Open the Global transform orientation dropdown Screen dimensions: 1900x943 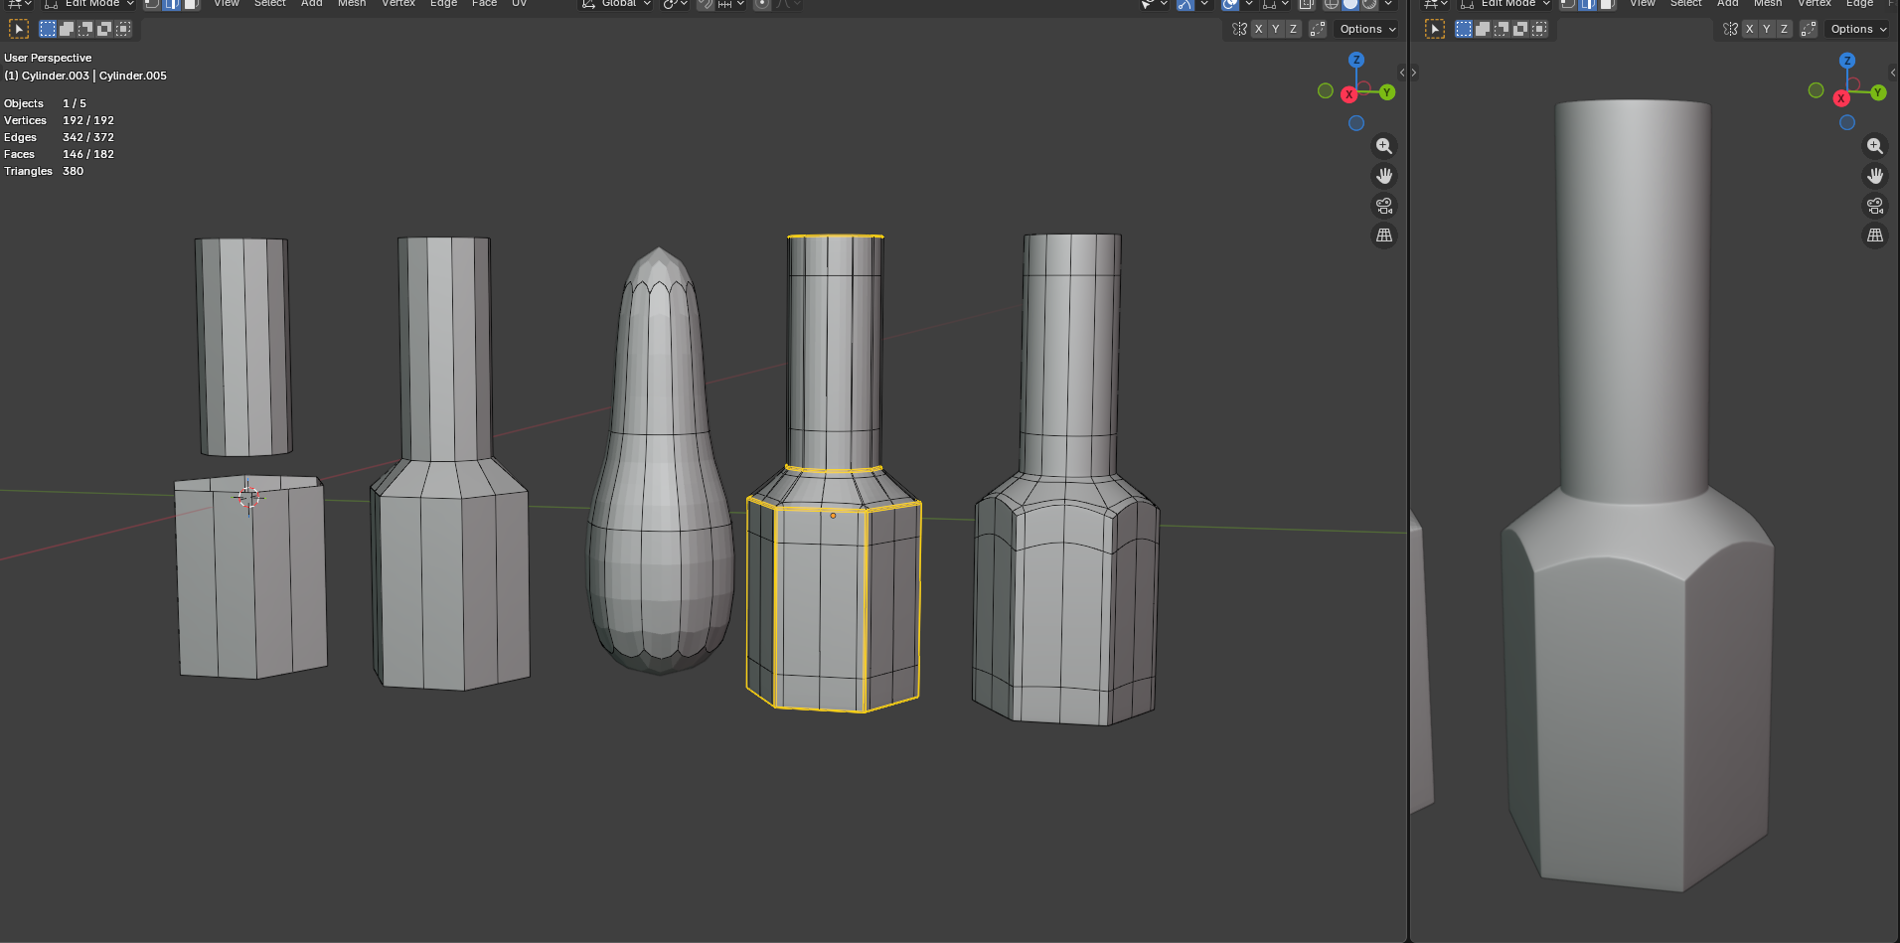click(x=617, y=4)
